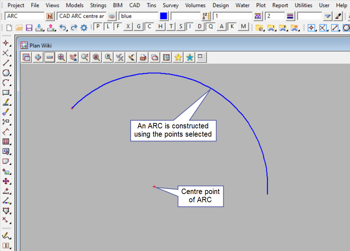Image resolution: width=350 pixels, height=251 pixels.
Task: Choose the CAD rectangle tool in left toolbar
Action: click(x=6, y=93)
